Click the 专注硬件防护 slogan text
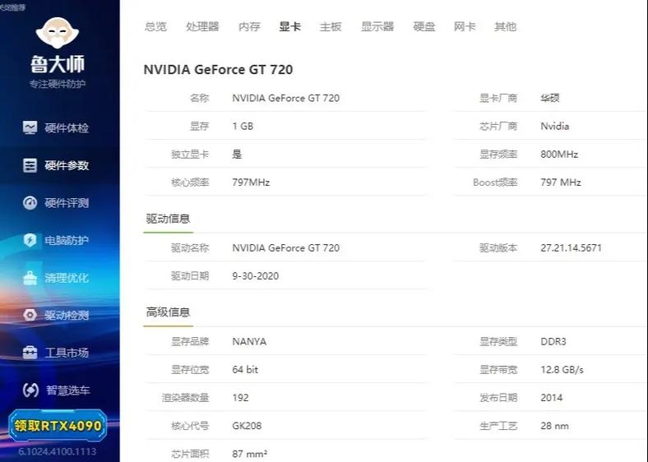 tap(58, 85)
